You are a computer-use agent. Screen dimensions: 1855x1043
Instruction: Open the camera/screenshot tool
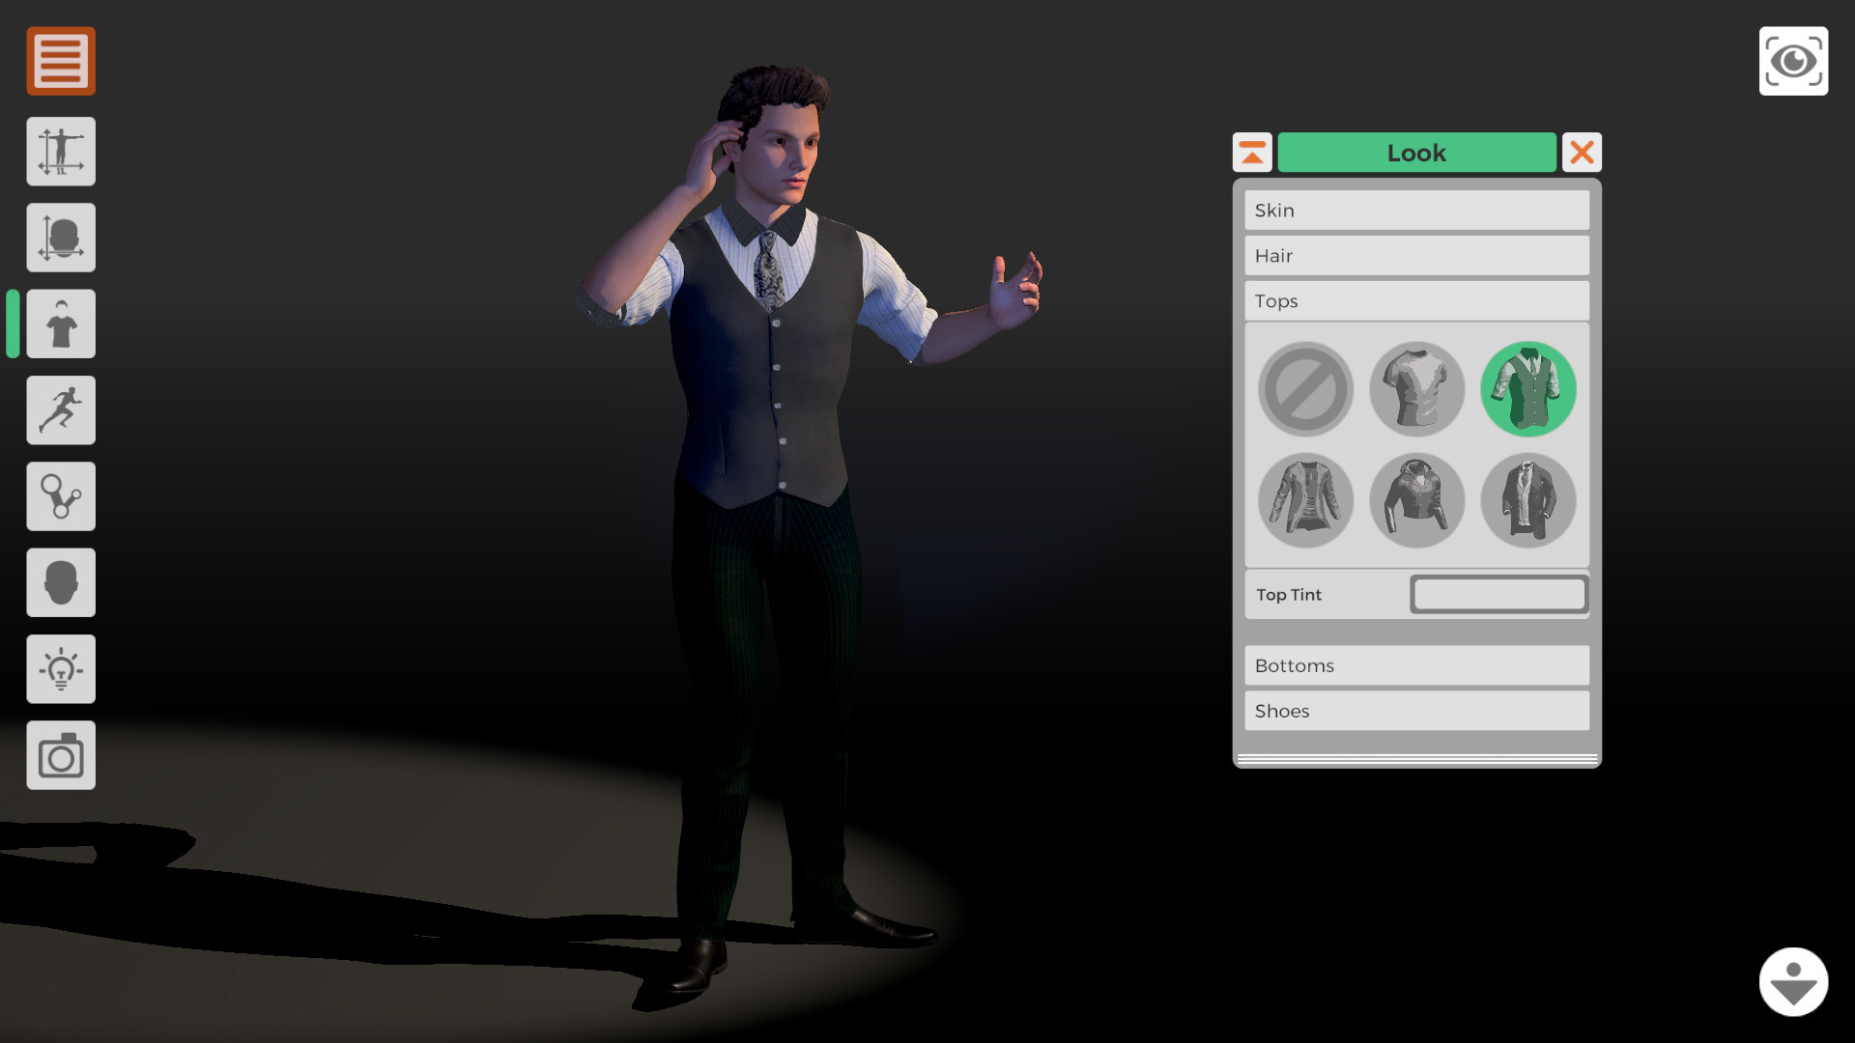[60, 755]
